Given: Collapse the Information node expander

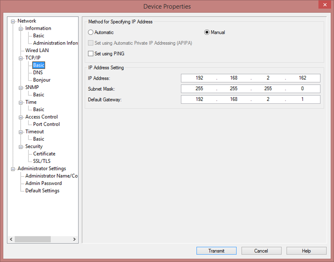Looking at the screenshot, I should [x=21, y=29].
